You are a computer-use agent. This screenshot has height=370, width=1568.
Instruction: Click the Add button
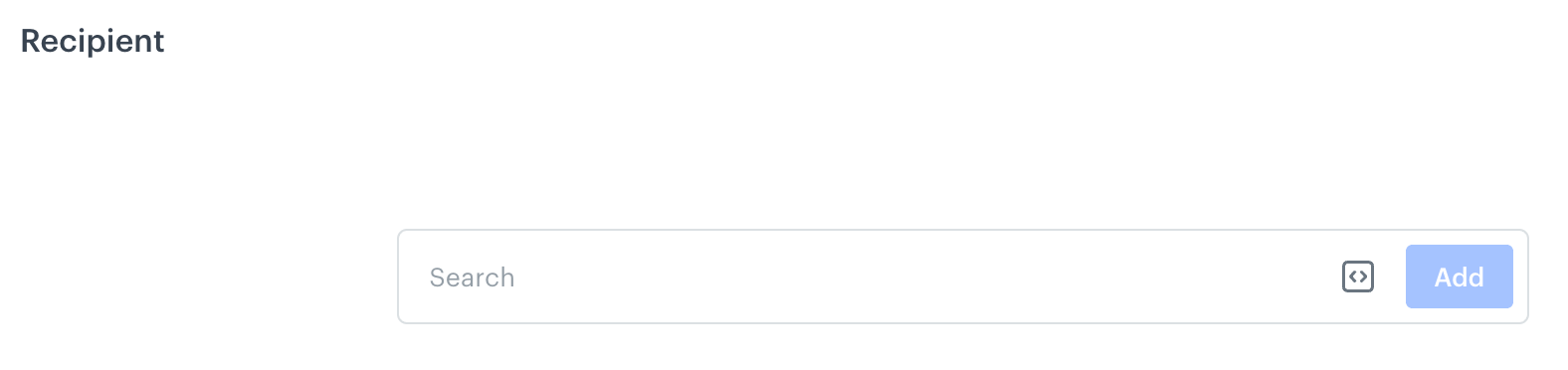pyautogui.click(x=1459, y=277)
